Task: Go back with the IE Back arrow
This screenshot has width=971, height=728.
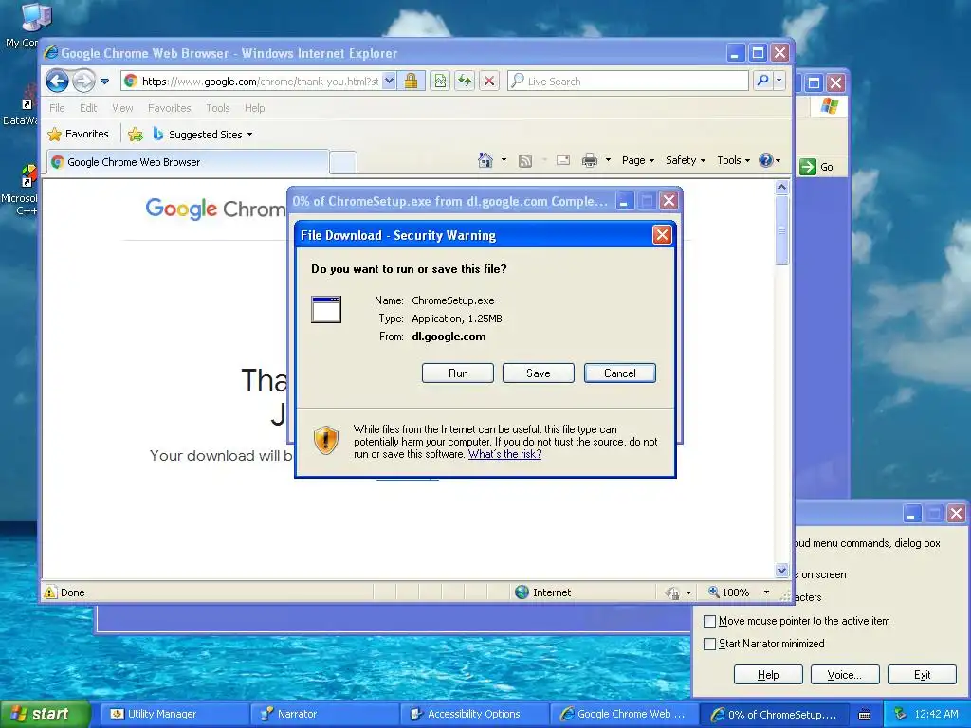Action: [57, 82]
